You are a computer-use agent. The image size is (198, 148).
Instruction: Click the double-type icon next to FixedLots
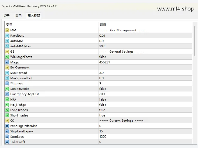7,36
